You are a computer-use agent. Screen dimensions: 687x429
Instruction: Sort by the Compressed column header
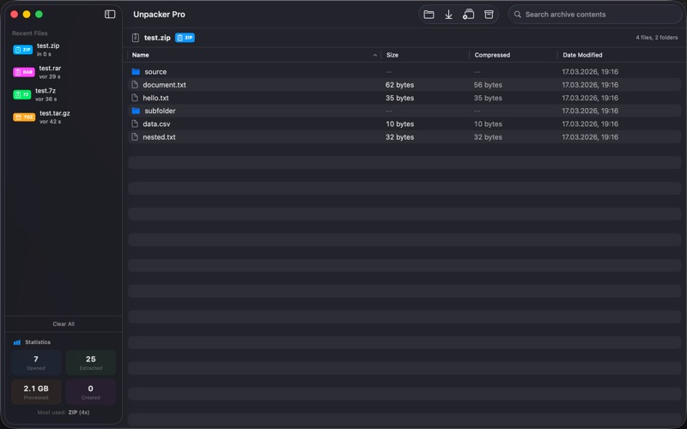(x=492, y=55)
